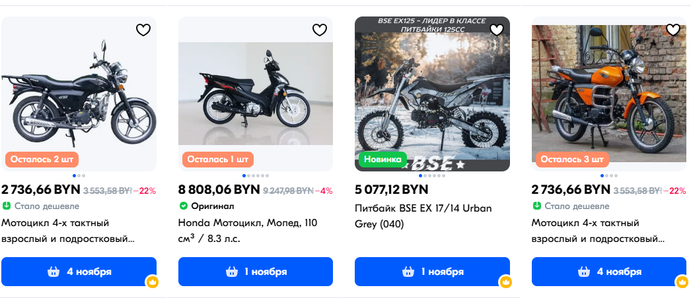Click image carousel dots under Honda moped

(x=256, y=175)
